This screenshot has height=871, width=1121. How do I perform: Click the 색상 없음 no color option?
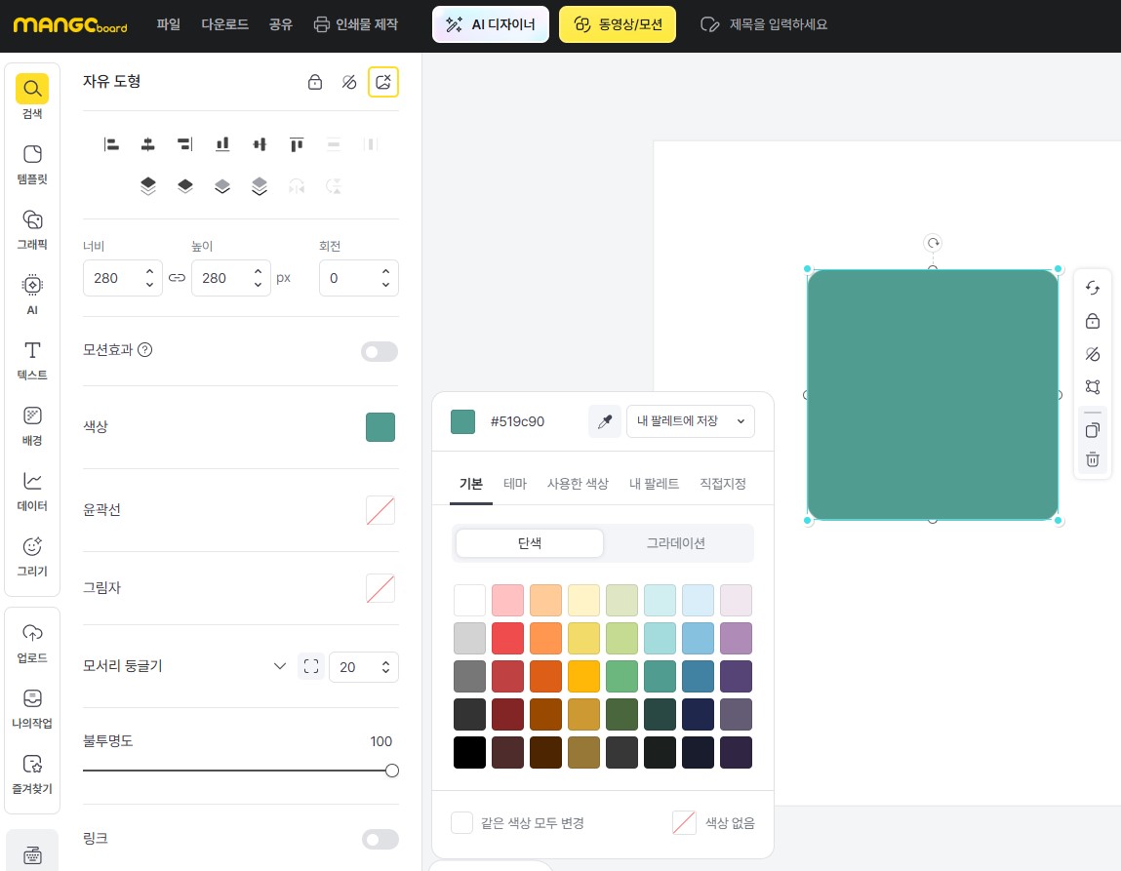713,822
